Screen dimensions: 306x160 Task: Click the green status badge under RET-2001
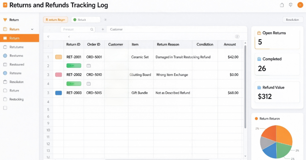coord(74,66)
